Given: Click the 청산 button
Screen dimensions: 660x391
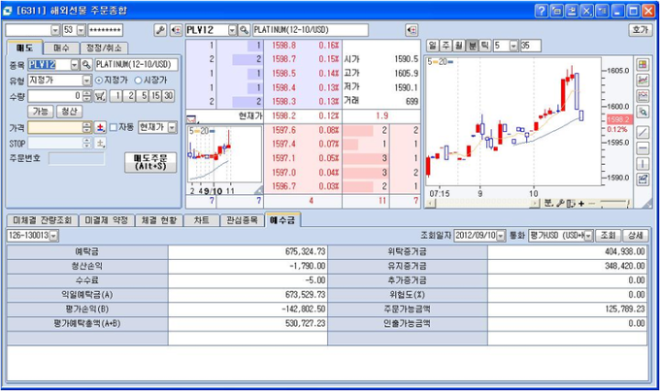Looking at the screenshot, I should click(x=70, y=112).
